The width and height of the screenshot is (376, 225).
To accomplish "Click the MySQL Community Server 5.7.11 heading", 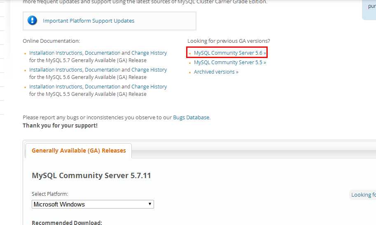I will tap(91, 175).
